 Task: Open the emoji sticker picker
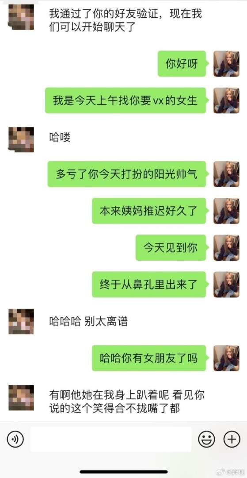click(x=206, y=439)
